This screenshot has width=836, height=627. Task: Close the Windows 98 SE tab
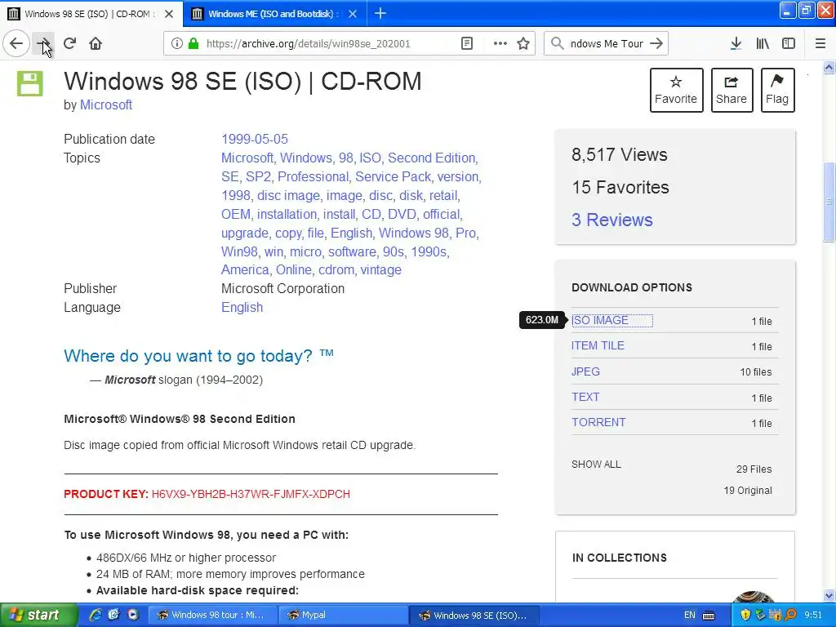169,14
